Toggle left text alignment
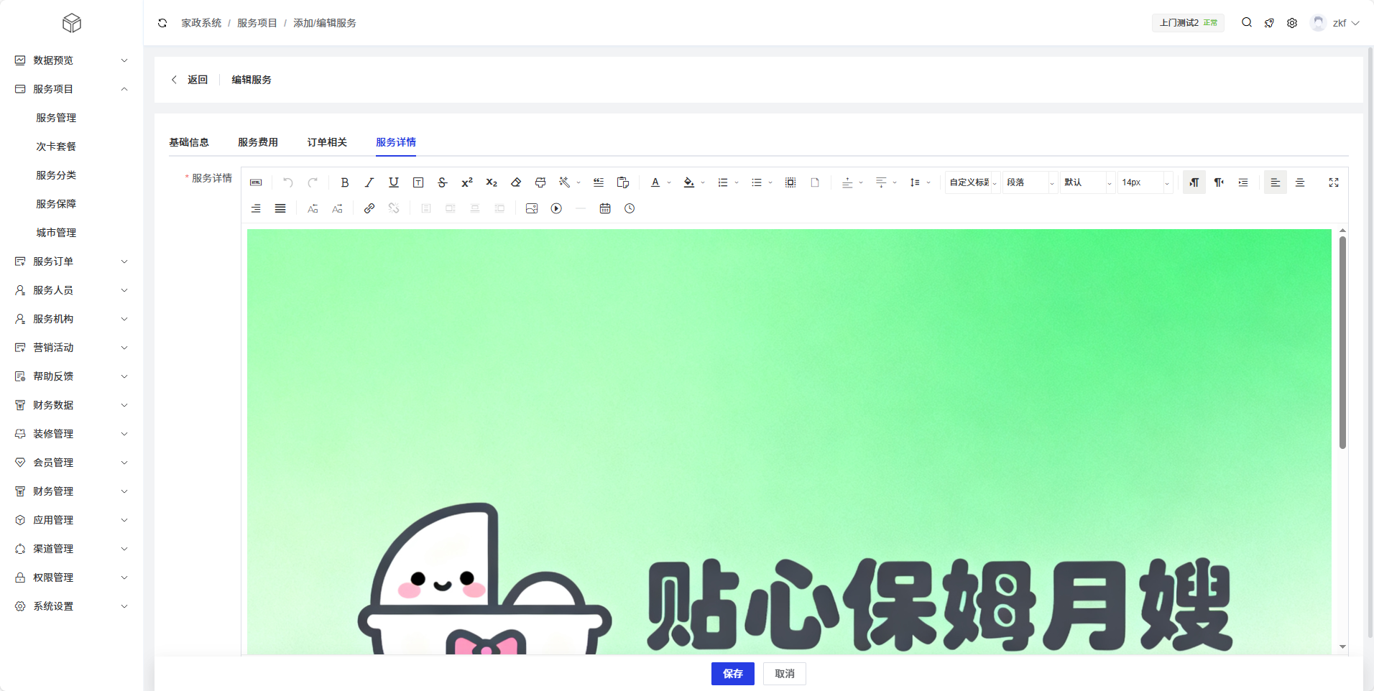This screenshot has width=1374, height=691. [x=1276, y=182]
